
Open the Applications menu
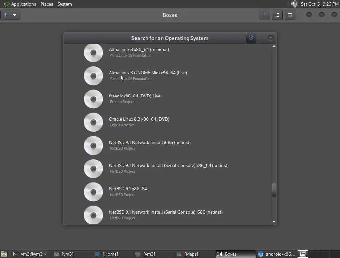tap(24, 4)
